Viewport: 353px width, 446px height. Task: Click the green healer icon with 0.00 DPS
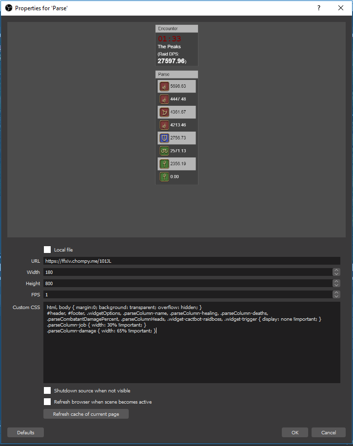tap(164, 176)
